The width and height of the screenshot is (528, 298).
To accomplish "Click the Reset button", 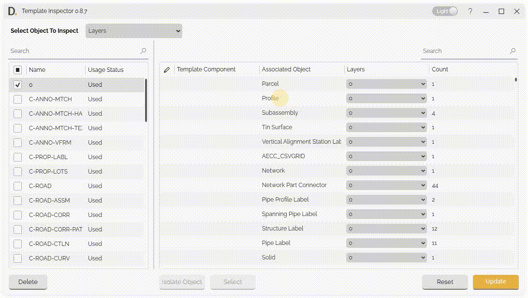I will [x=445, y=282].
